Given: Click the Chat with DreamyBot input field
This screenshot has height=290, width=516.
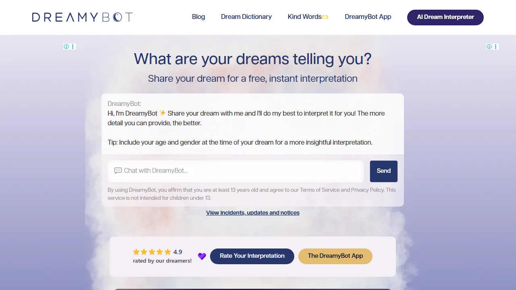Looking at the screenshot, I should point(235,171).
